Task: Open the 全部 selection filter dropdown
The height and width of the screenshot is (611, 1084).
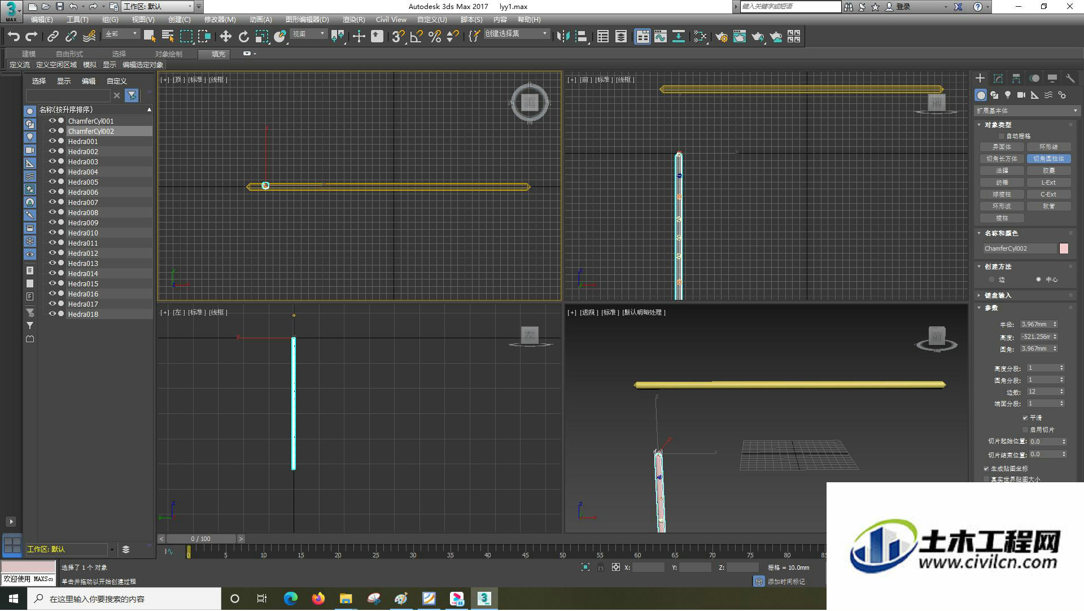Action: pos(121,34)
